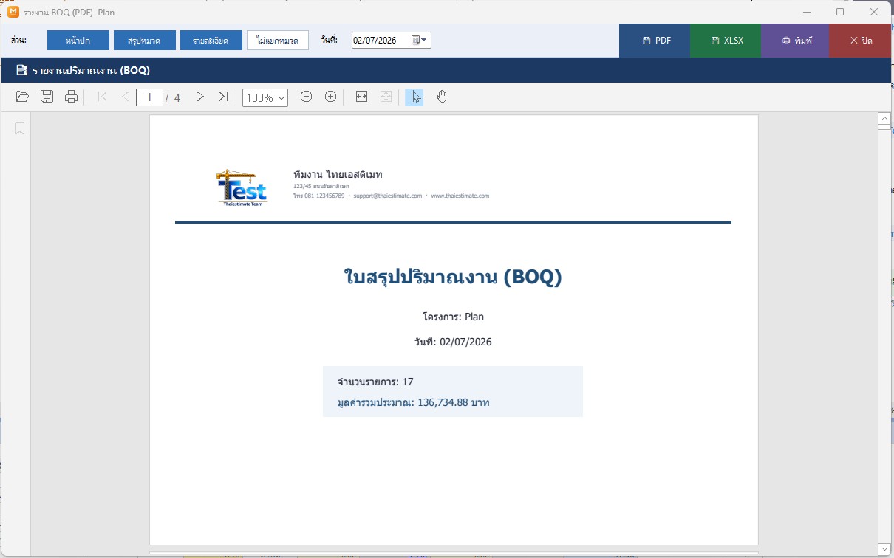Activate the selection arrow tool

click(414, 97)
